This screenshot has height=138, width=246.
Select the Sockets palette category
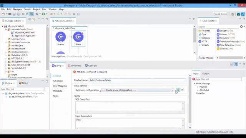tap(204, 45)
